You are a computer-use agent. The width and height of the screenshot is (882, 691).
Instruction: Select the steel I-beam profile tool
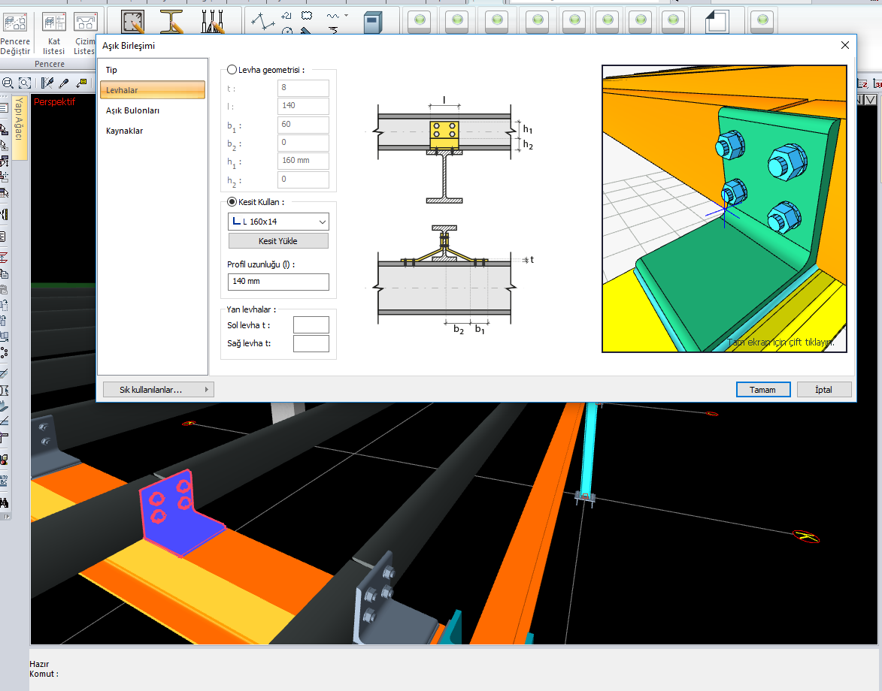click(172, 22)
